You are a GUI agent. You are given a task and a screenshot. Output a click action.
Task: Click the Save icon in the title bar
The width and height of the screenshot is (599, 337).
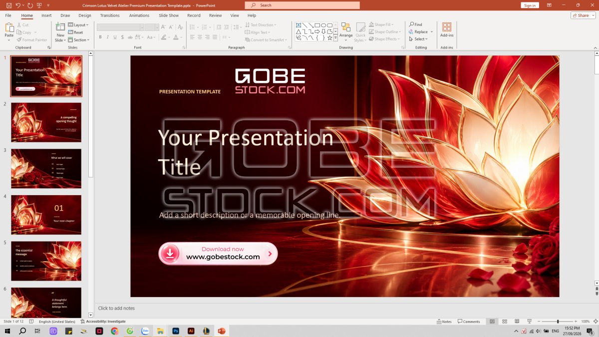click(8, 5)
